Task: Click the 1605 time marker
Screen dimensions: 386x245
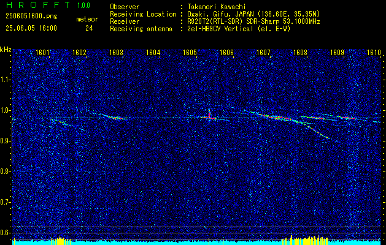Action: coord(190,53)
